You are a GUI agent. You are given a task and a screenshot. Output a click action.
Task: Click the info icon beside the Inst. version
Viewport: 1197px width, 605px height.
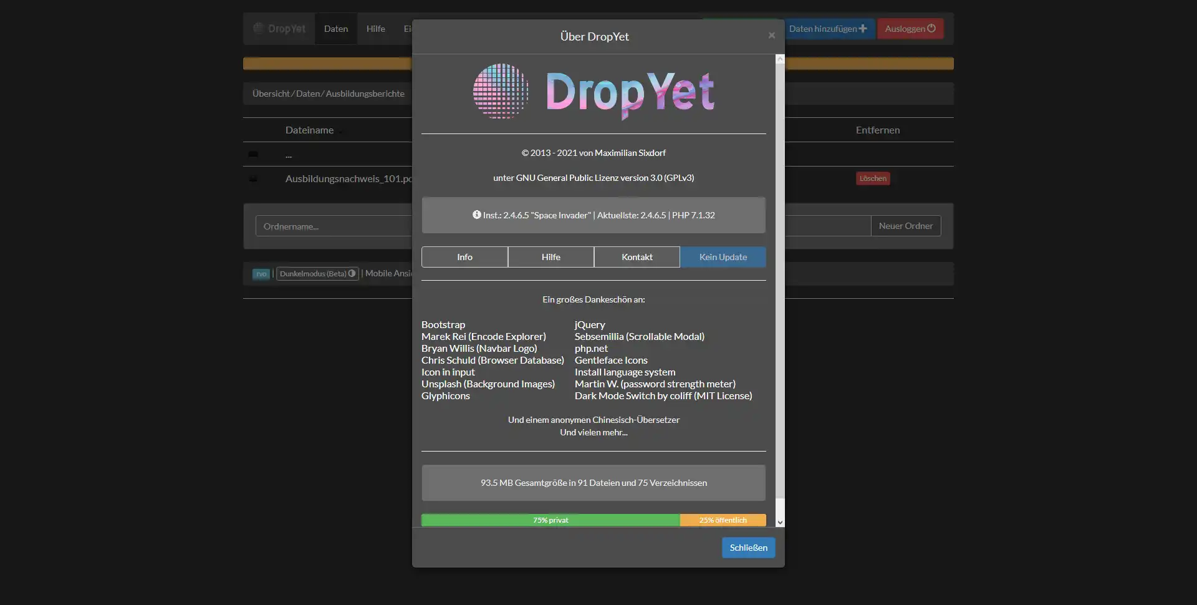point(477,215)
